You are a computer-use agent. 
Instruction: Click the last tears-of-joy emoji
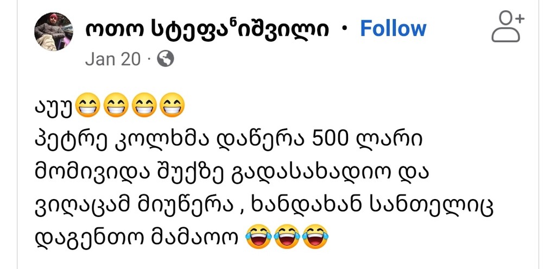pyautogui.click(x=315, y=236)
